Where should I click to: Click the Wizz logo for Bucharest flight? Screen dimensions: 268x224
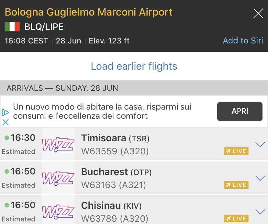58,178
